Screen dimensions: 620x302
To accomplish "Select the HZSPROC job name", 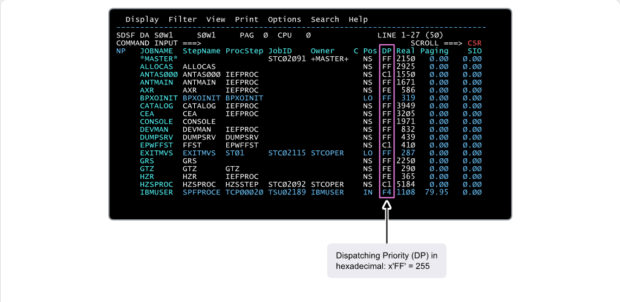I will click(156, 184).
